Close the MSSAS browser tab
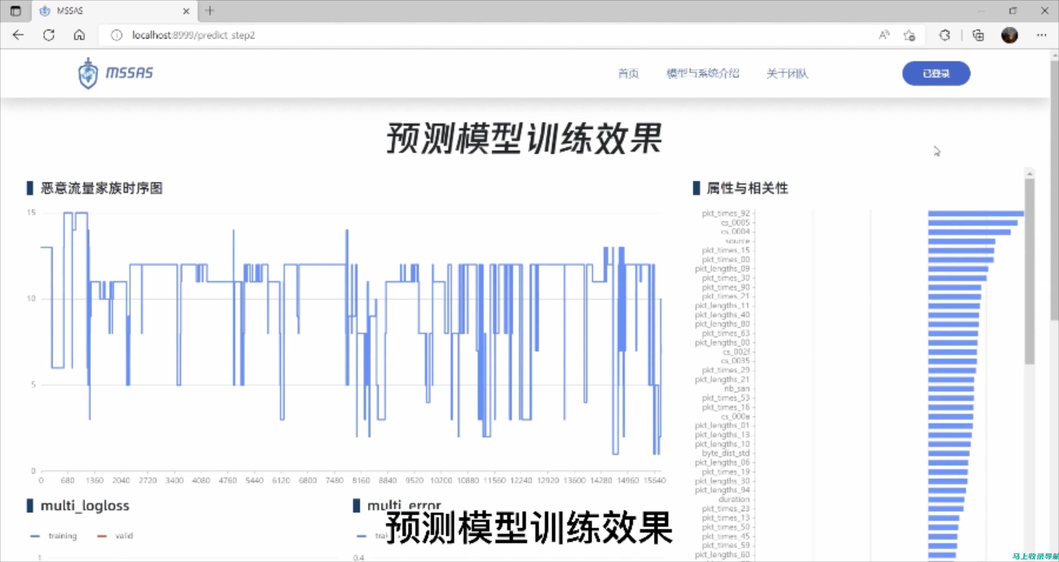Image resolution: width=1059 pixels, height=562 pixels. click(x=186, y=11)
